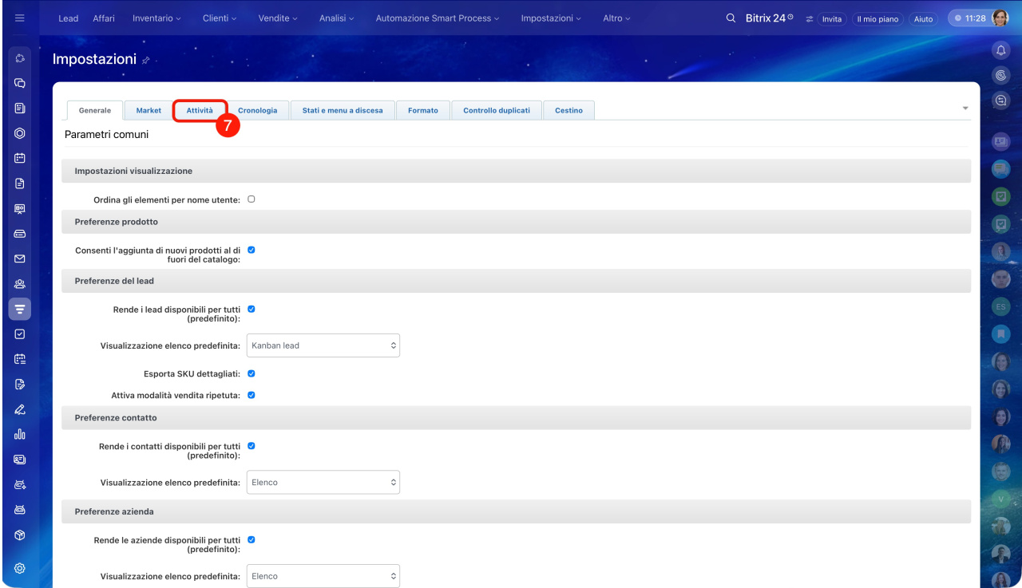The image size is (1022, 588).
Task: Enable 'Ordina gli elementi per nome utente' checkbox
Action: tap(252, 199)
